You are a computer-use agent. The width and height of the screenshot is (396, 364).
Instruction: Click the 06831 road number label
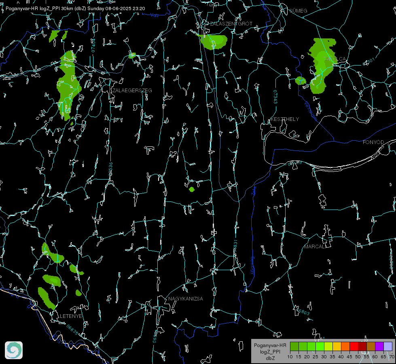point(235,246)
